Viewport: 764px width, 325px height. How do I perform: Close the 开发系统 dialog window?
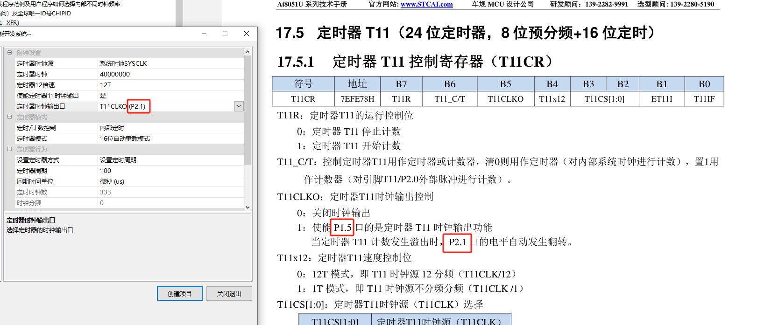click(247, 34)
